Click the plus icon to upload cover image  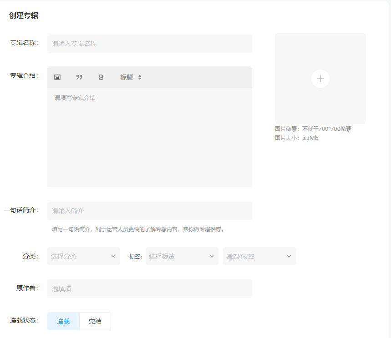(x=320, y=79)
